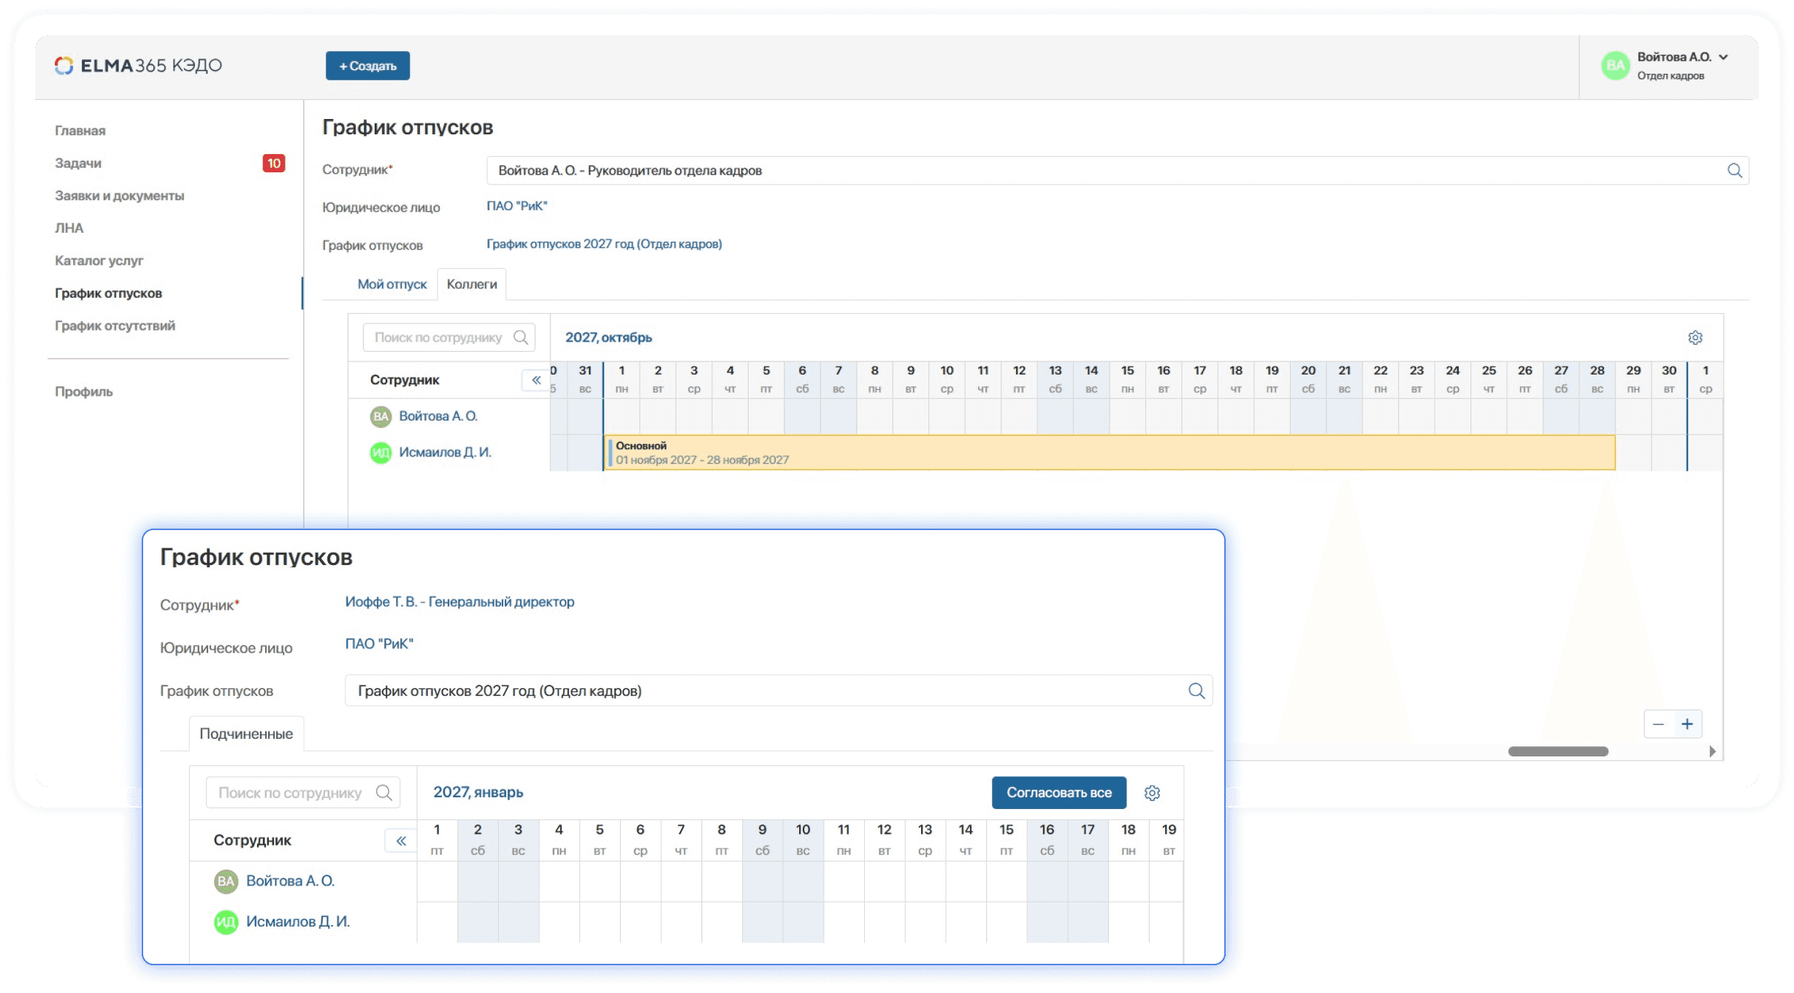Open the settings gear on the Коллеги timeline

point(1695,337)
